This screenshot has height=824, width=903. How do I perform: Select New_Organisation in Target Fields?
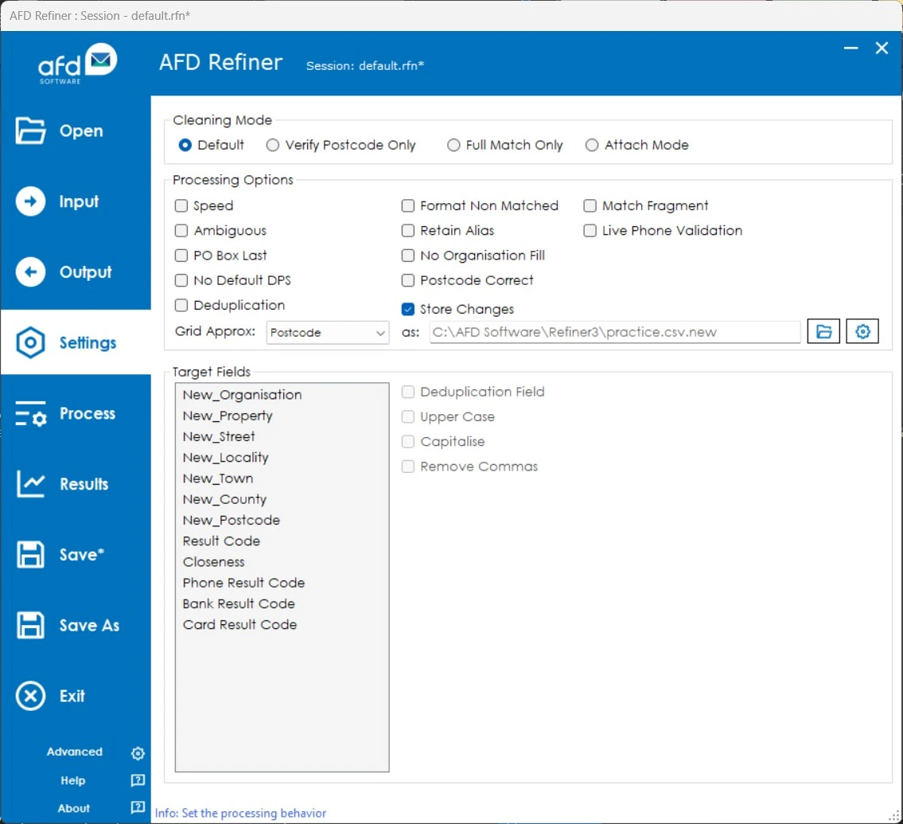coord(282,395)
